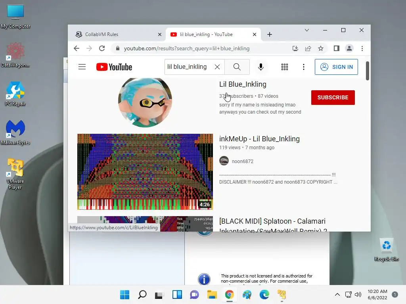Click the magnifier search button
Screen dimensions: 406x304
[x=237, y=67]
